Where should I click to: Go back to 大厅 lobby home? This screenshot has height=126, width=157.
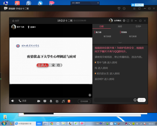pos(16,21)
